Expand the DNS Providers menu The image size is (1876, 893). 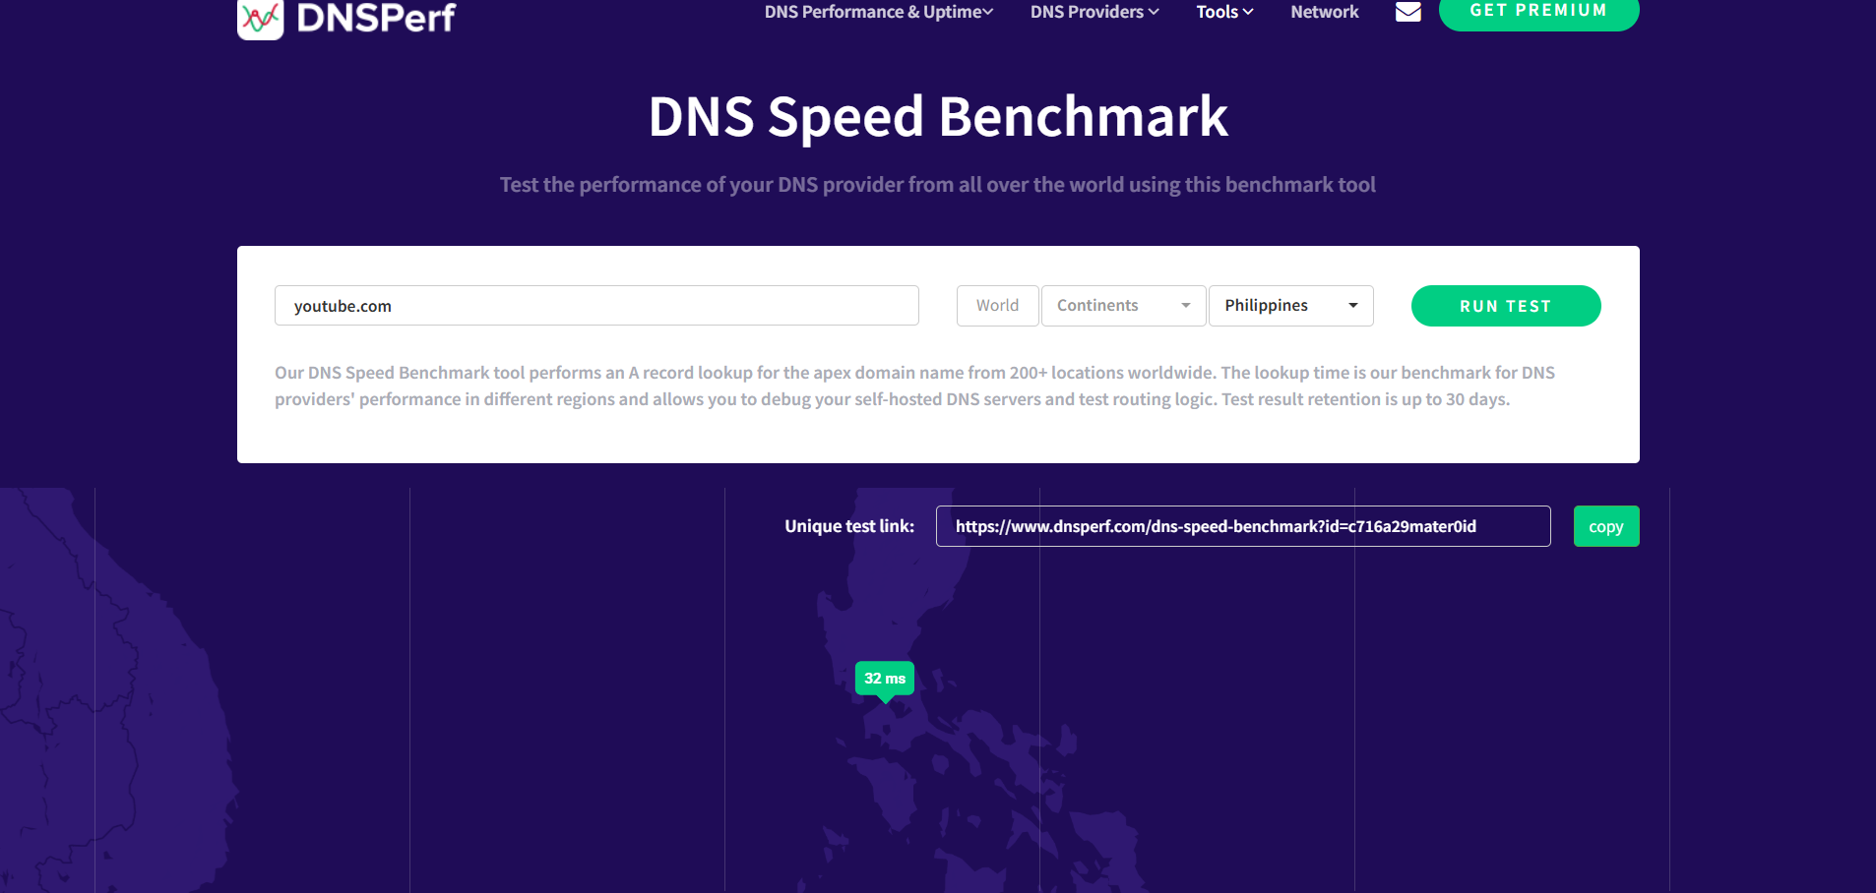click(1094, 12)
